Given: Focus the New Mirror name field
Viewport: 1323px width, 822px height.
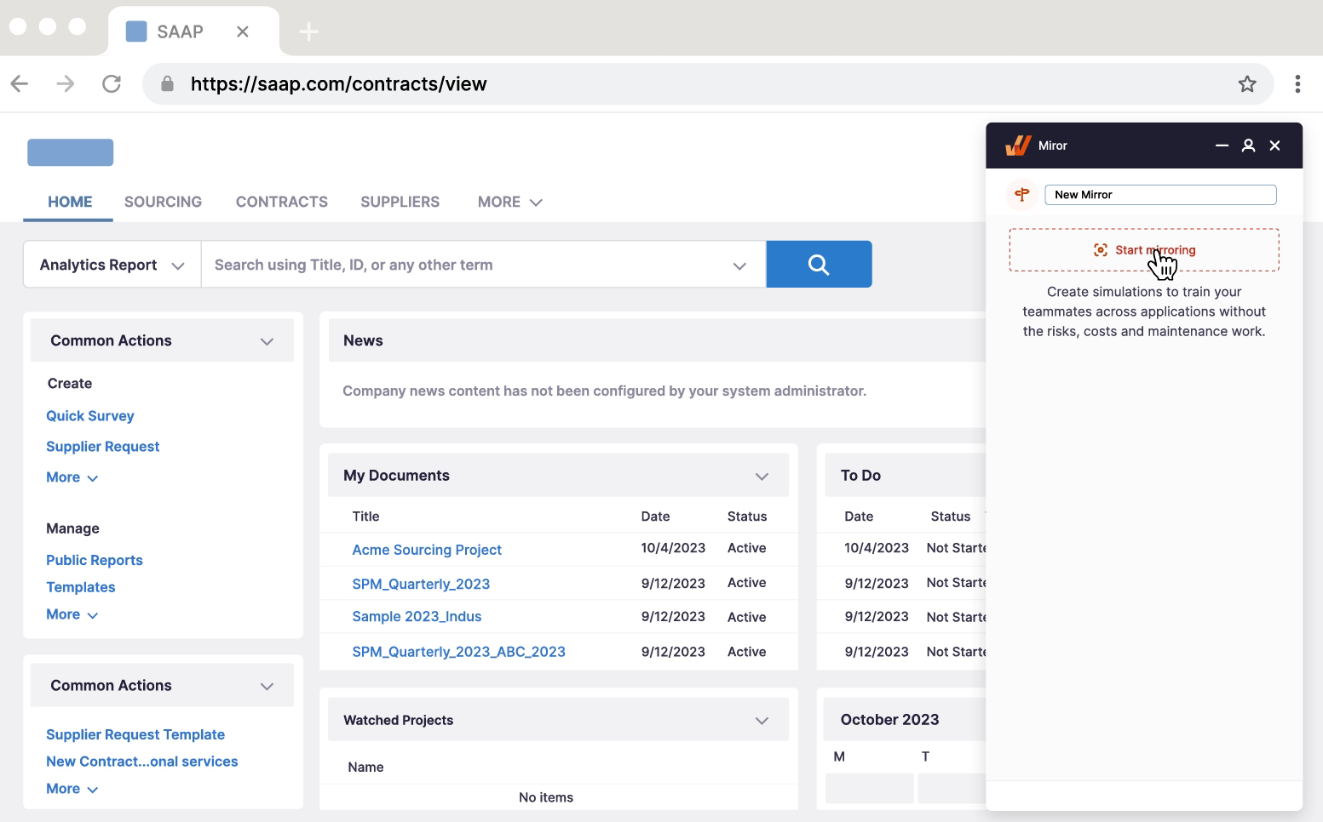Looking at the screenshot, I should [x=1160, y=195].
